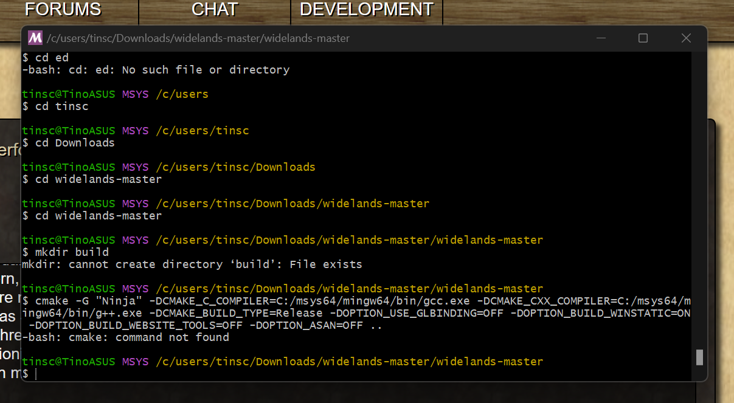Click the 'mkdir build' command line
The height and width of the screenshot is (403, 734).
click(72, 252)
